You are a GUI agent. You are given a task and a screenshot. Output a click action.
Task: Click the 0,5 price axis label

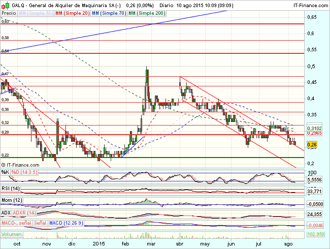coord(311,67)
